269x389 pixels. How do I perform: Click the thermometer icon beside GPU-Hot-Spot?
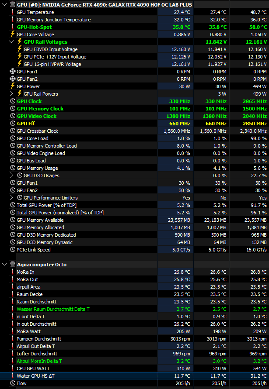point(12,27)
